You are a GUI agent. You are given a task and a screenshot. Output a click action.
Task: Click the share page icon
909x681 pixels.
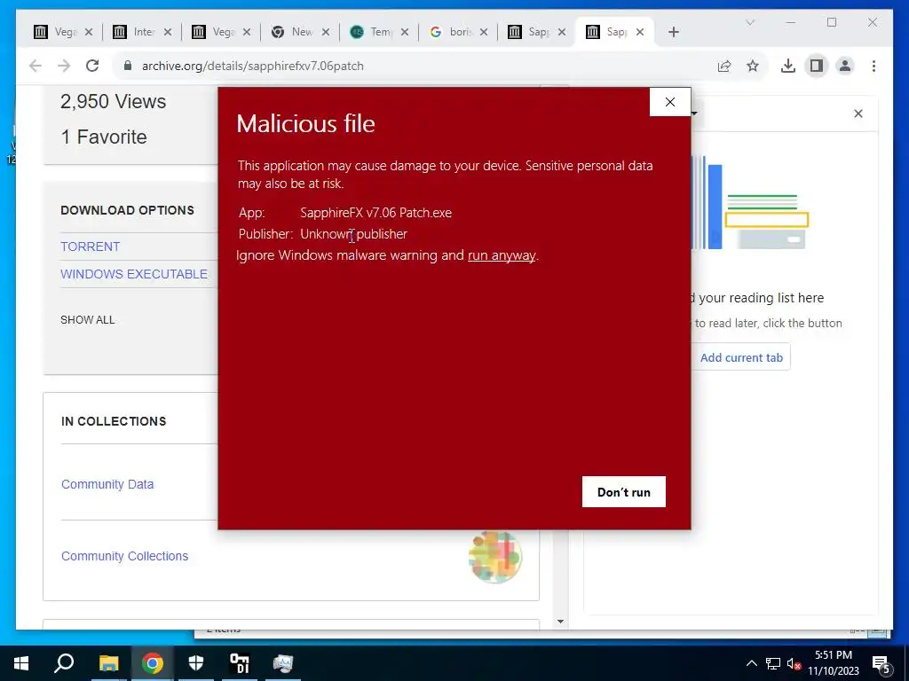[x=724, y=66]
